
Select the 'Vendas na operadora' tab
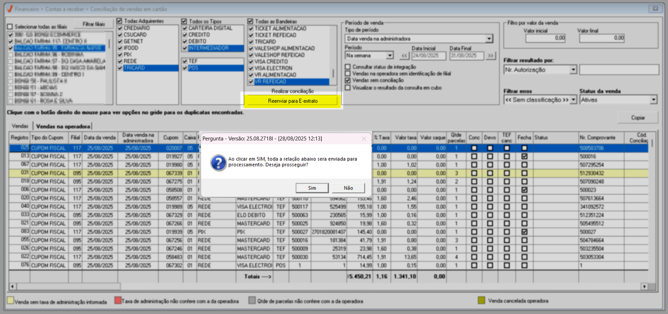pyautogui.click(x=63, y=126)
